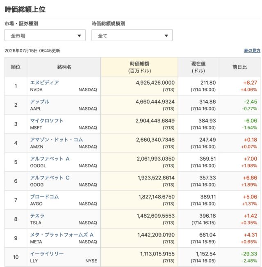
Task: Open the エヌビディア stock page
Action: pyautogui.click(x=45, y=83)
